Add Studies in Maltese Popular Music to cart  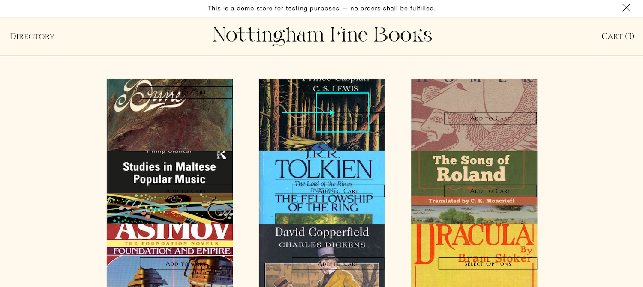tap(186, 191)
